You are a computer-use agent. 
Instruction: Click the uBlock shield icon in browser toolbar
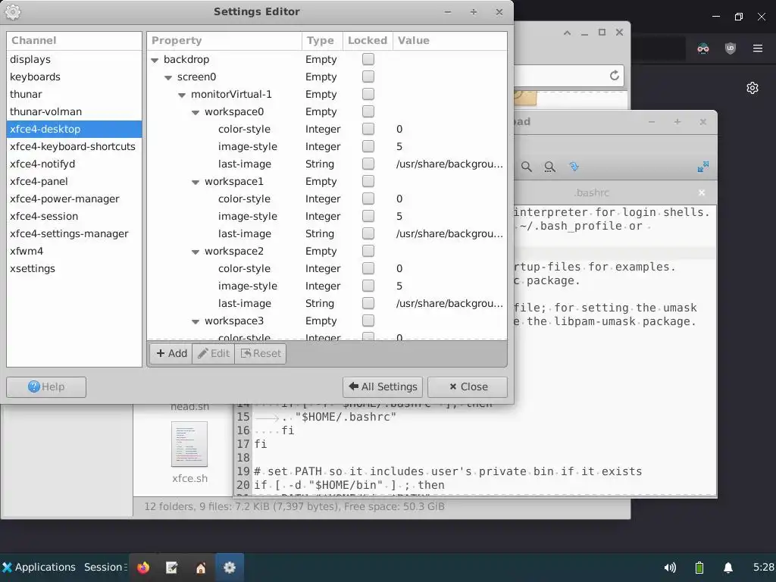(730, 48)
